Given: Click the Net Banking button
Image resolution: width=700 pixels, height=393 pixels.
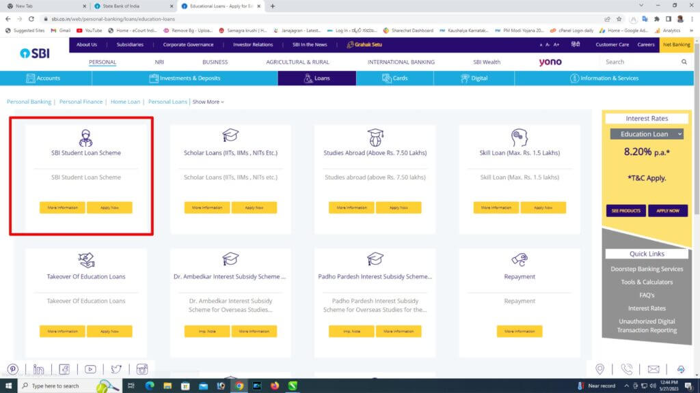Looking at the screenshot, I should coord(676,44).
